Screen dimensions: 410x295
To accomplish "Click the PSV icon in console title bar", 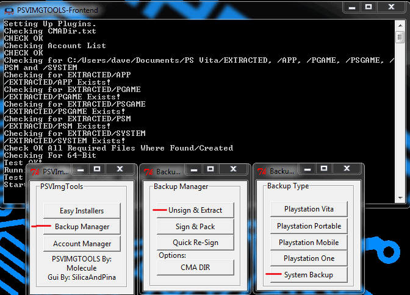I will coord(9,11).
